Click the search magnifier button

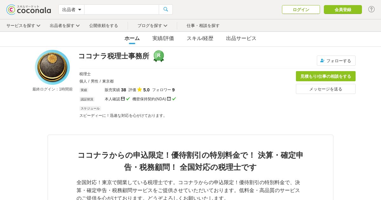tap(166, 10)
